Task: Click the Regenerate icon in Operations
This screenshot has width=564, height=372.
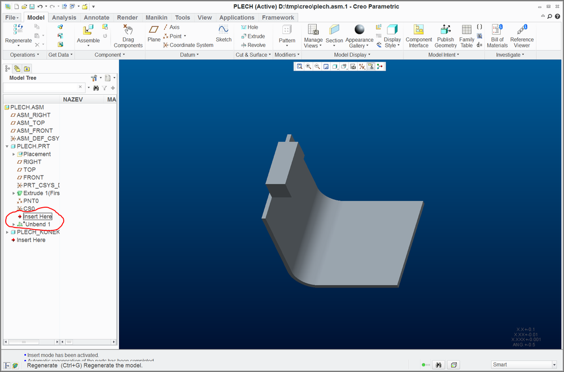Action: pos(18,29)
